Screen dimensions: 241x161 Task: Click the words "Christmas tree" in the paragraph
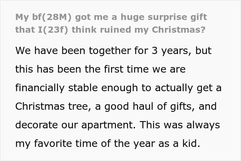point(52,106)
